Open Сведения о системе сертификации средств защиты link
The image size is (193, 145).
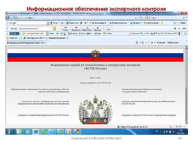click(43, 103)
